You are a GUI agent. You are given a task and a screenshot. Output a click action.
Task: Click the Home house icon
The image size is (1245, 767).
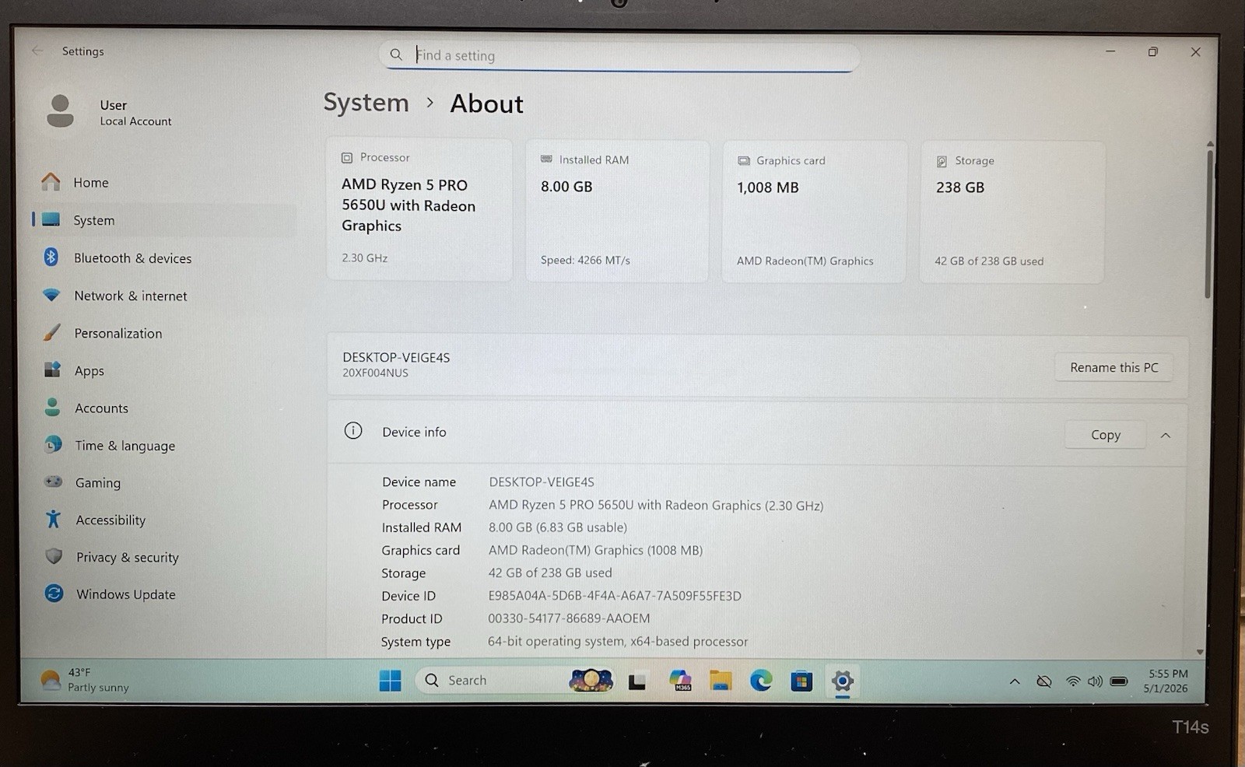pos(51,182)
